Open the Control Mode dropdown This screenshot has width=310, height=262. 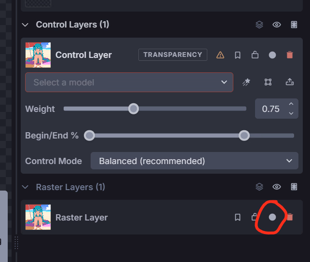click(194, 161)
